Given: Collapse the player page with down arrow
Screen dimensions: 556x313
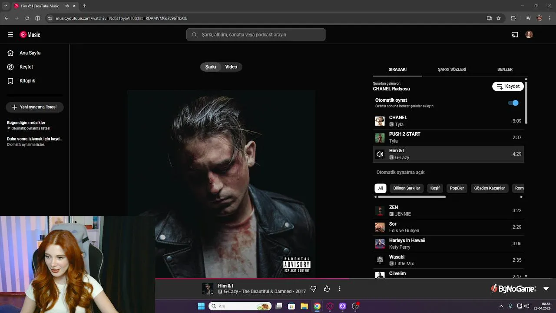Looking at the screenshot, I should (546, 289).
